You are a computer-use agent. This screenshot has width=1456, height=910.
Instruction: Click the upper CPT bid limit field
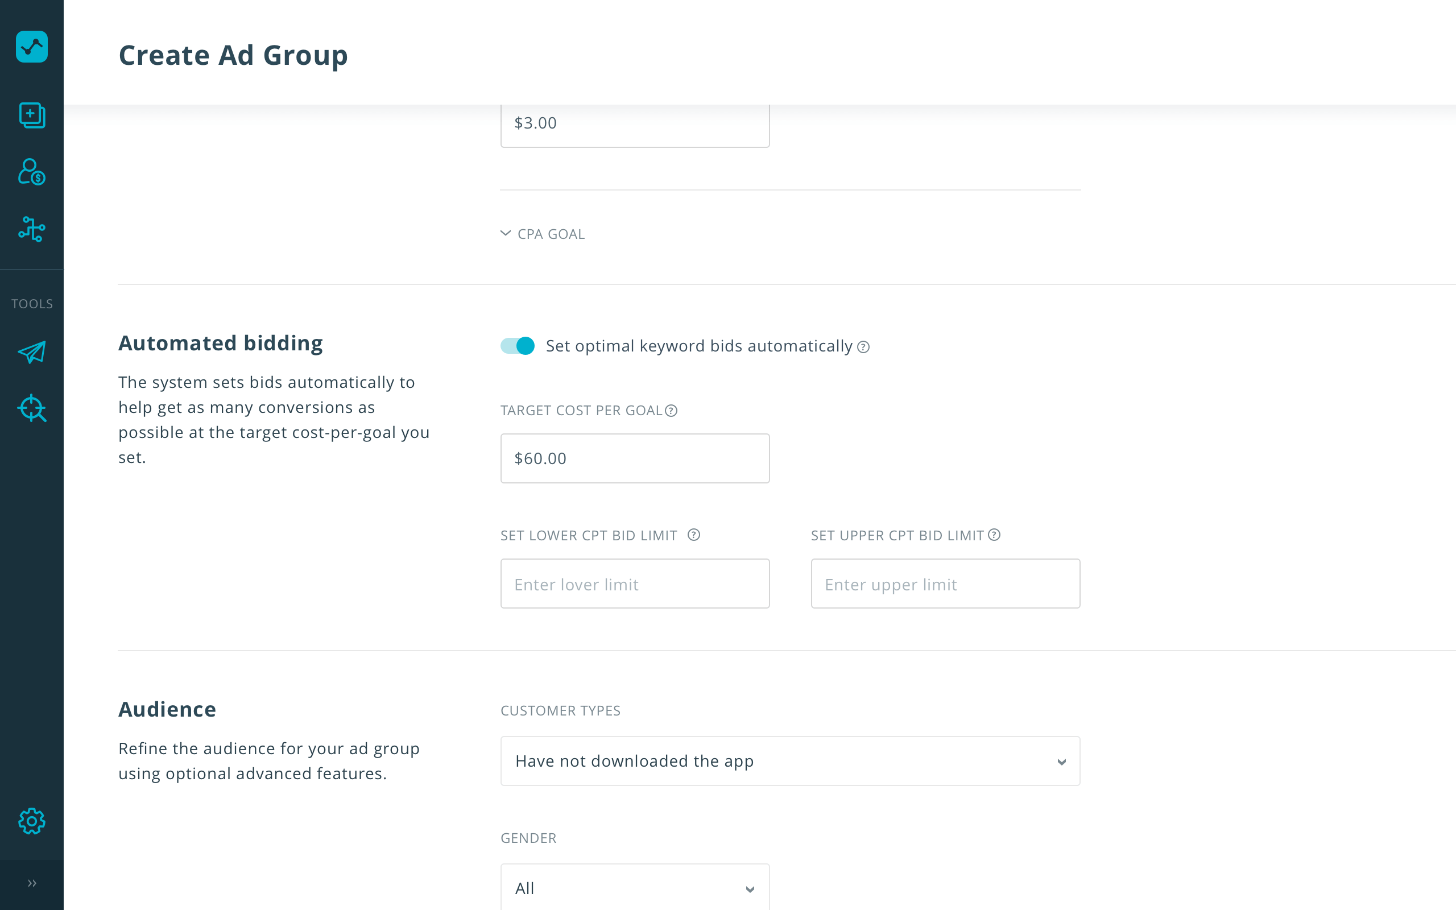[x=945, y=584]
